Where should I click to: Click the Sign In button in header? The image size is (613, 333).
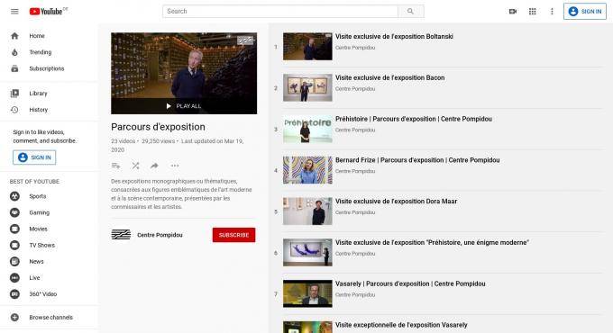pos(585,12)
